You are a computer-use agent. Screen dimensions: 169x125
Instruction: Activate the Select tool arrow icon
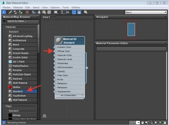[x=4, y=12]
